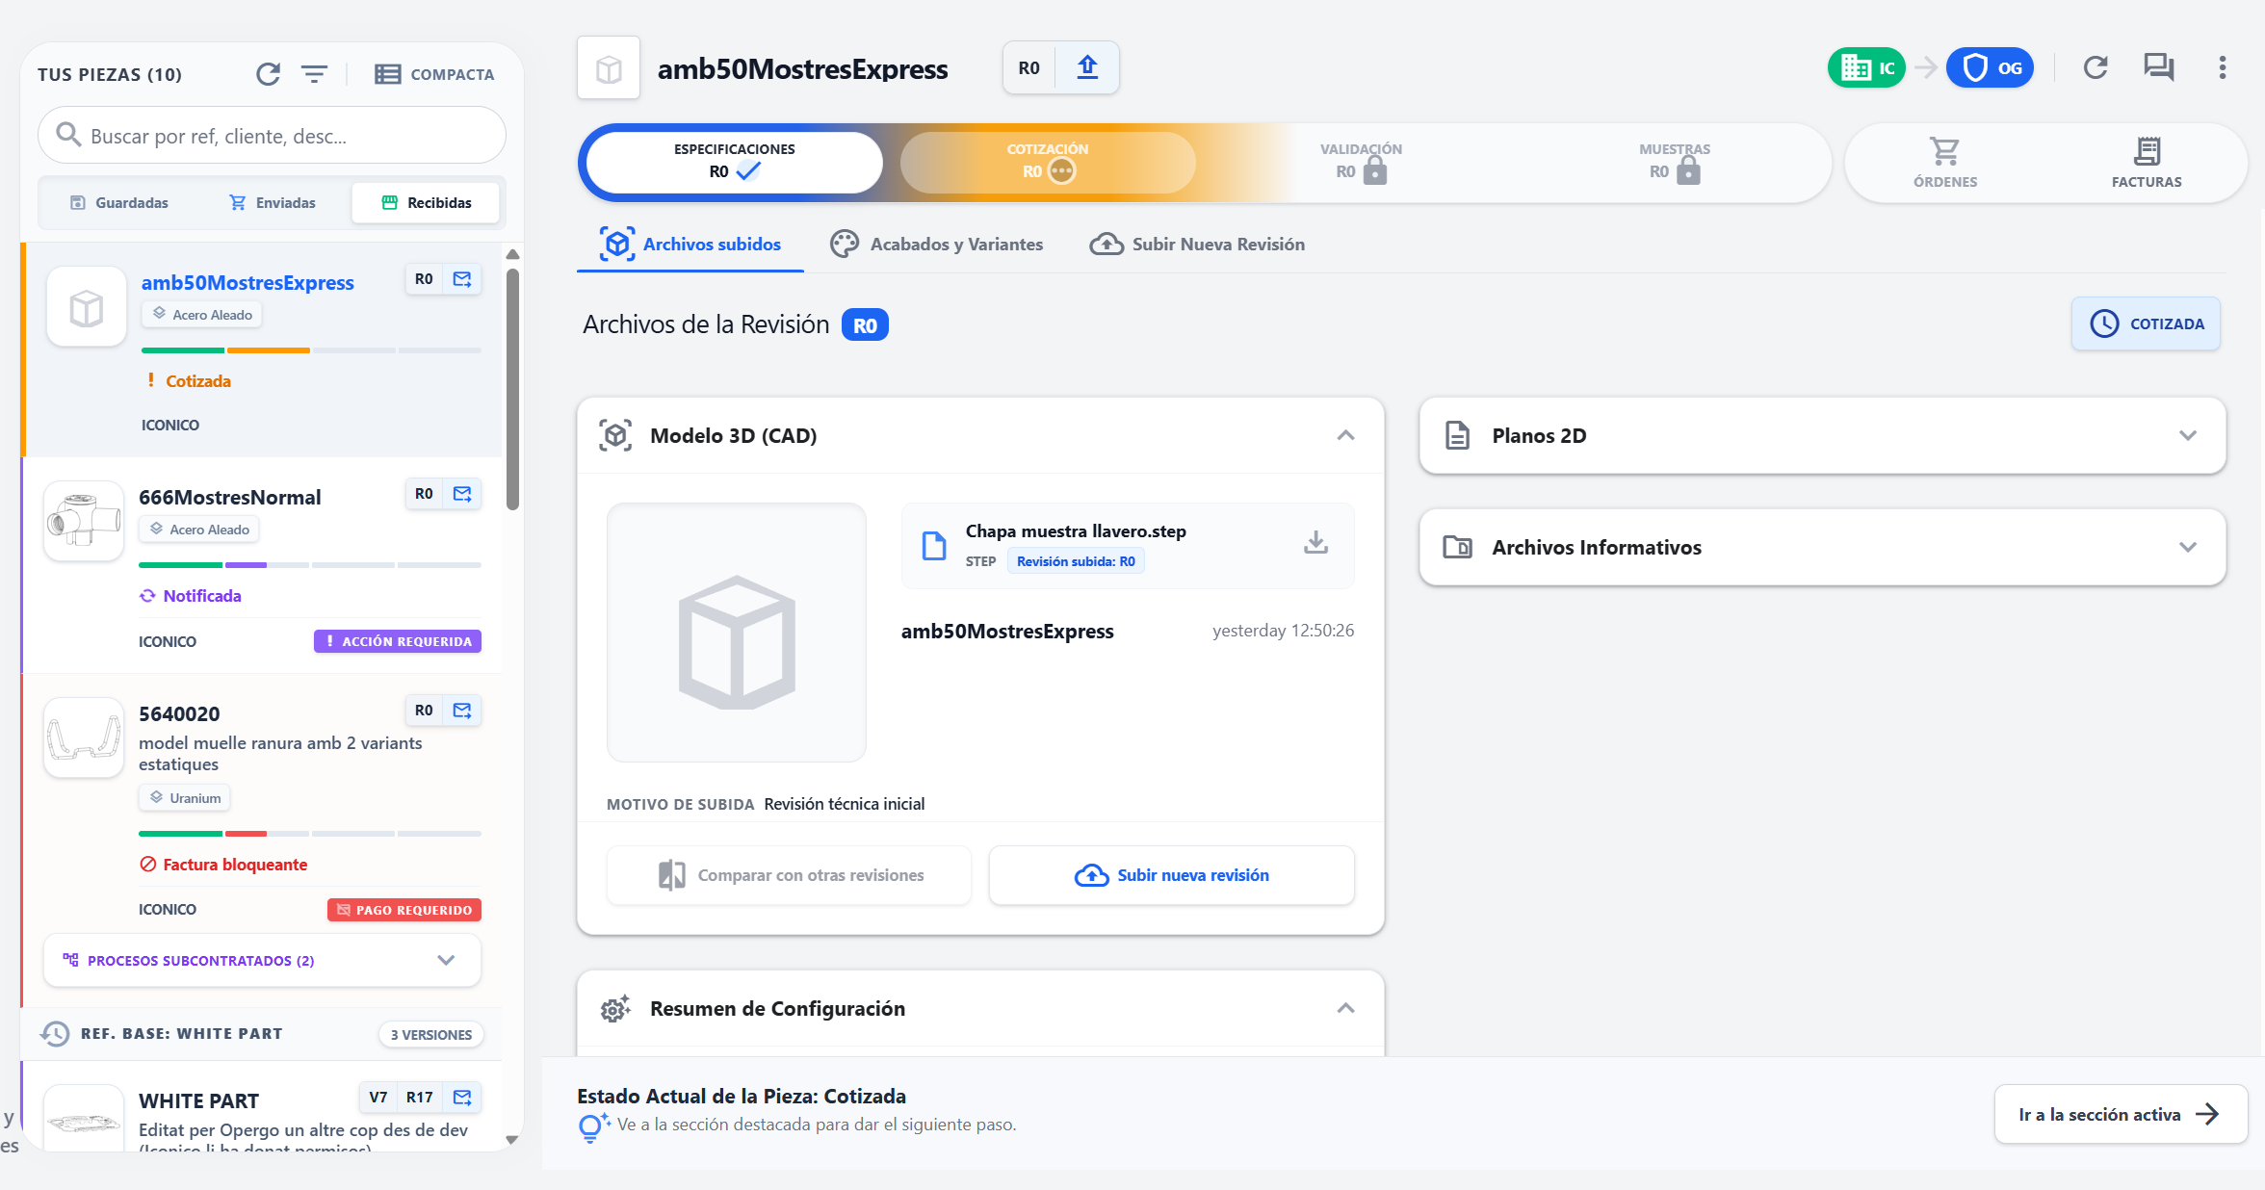Select the Archivos subidos tab
Viewport: 2265px width, 1190px height.
point(690,245)
